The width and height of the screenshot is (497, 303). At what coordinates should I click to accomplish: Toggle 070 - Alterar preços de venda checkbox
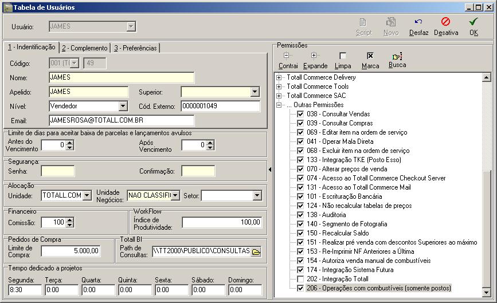point(300,169)
